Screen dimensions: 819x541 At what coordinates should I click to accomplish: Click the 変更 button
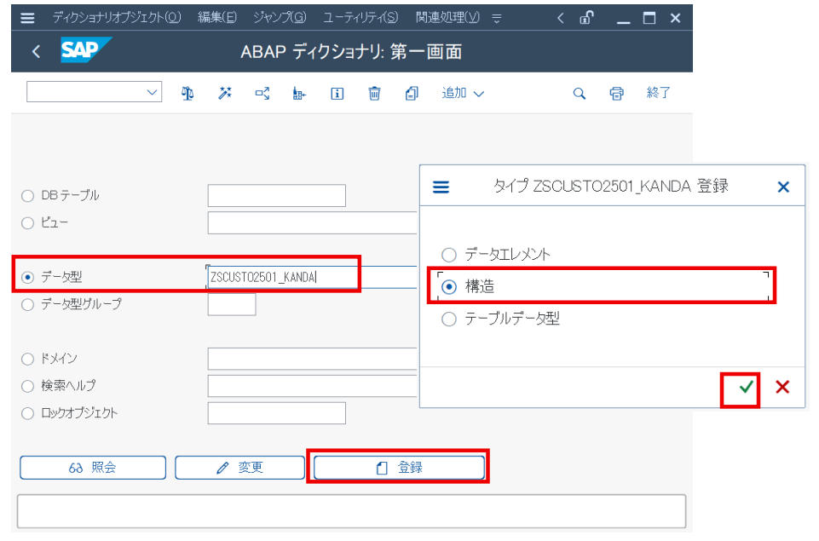tap(239, 468)
